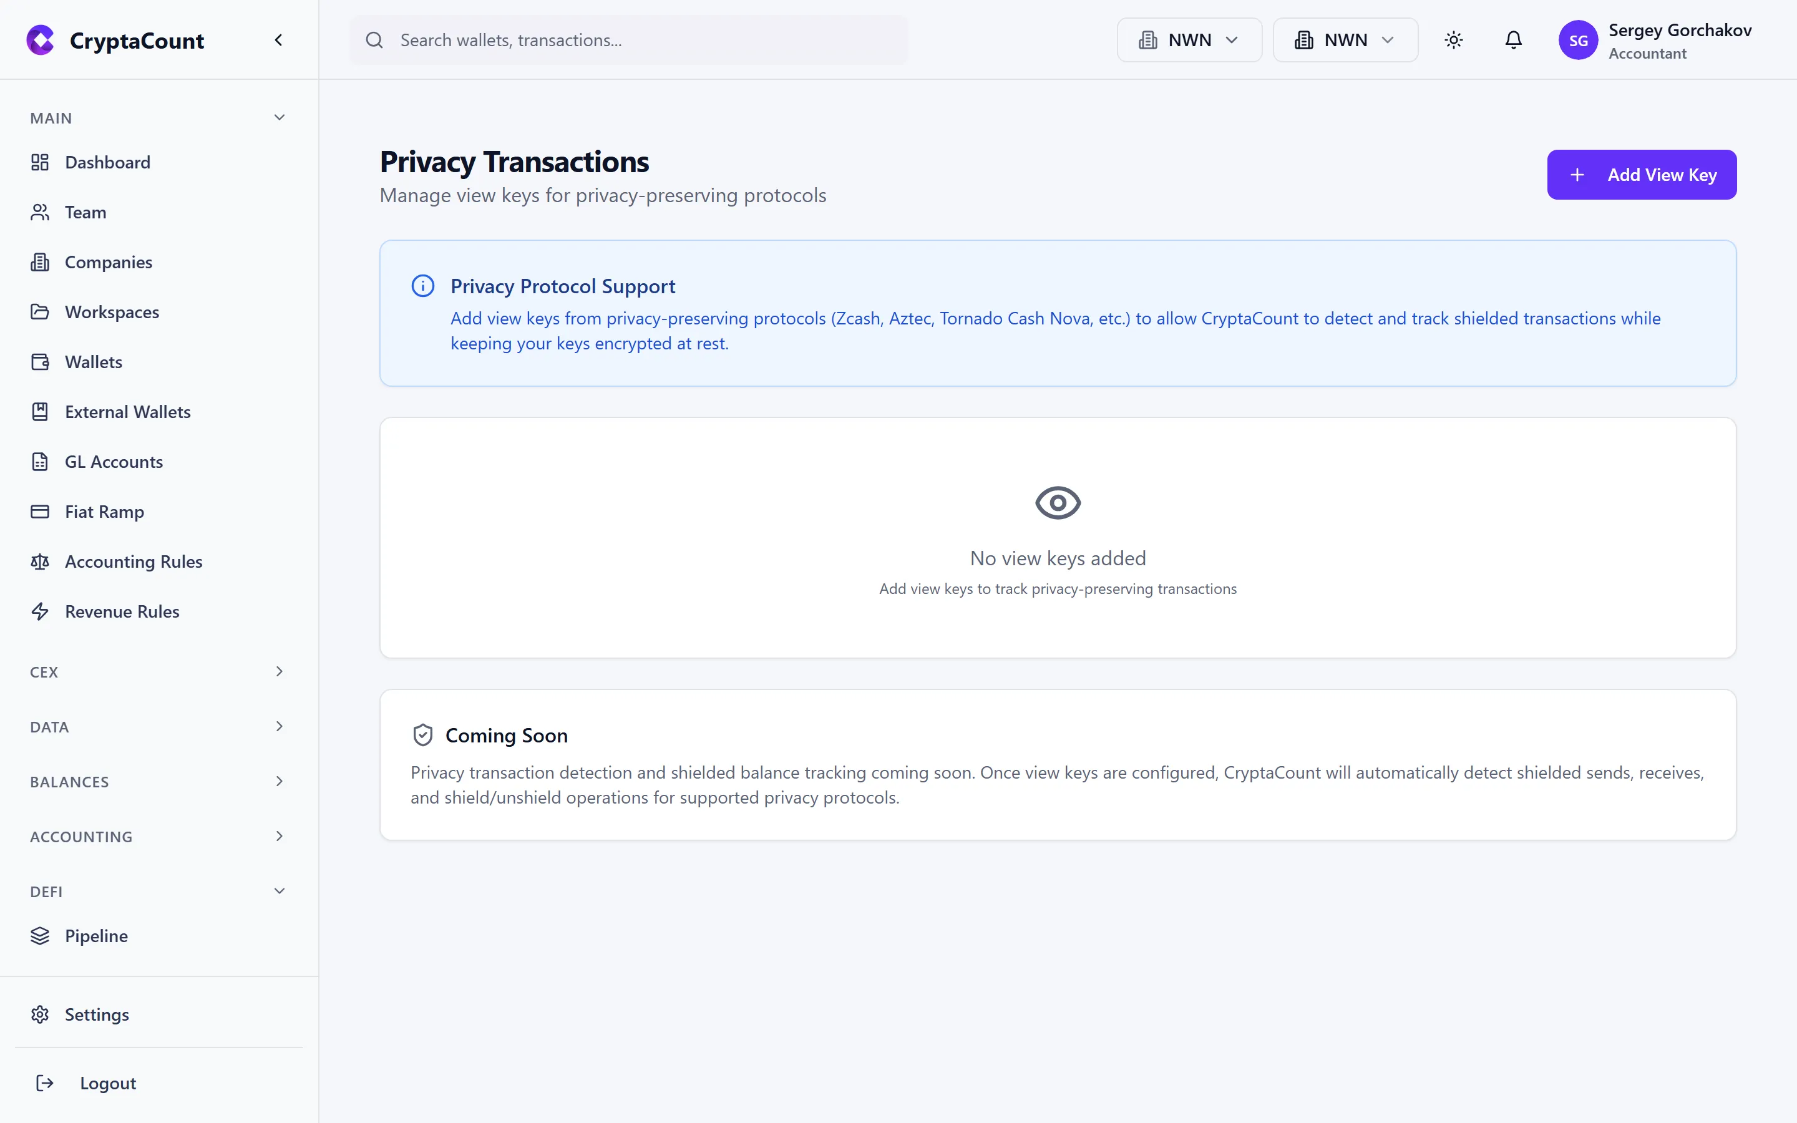Click the Revenue Rules lightning icon

(40, 611)
